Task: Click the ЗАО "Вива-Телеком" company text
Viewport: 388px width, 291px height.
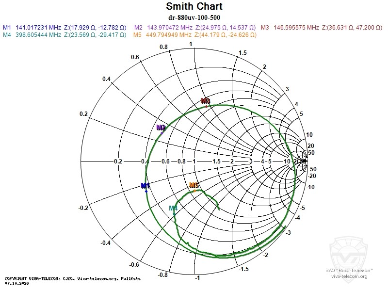Action: tap(349, 270)
